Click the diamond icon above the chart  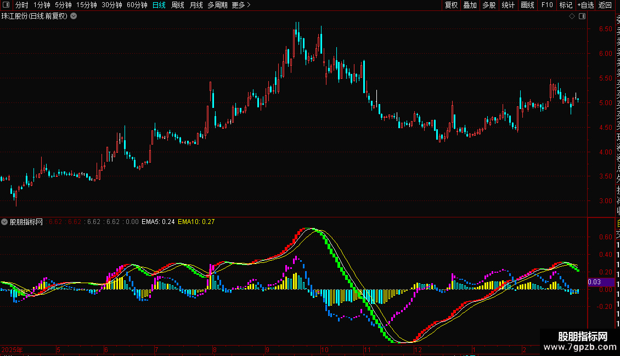tap(571, 16)
